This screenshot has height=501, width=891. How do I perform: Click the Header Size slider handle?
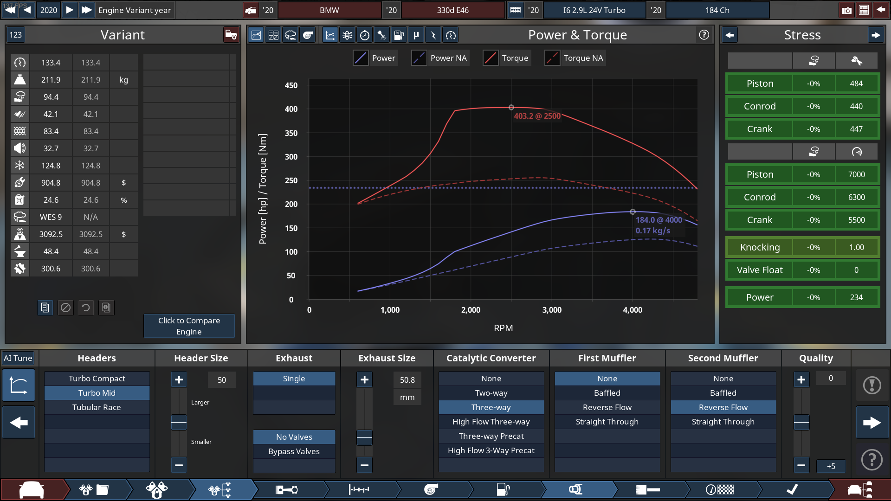click(179, 422)
